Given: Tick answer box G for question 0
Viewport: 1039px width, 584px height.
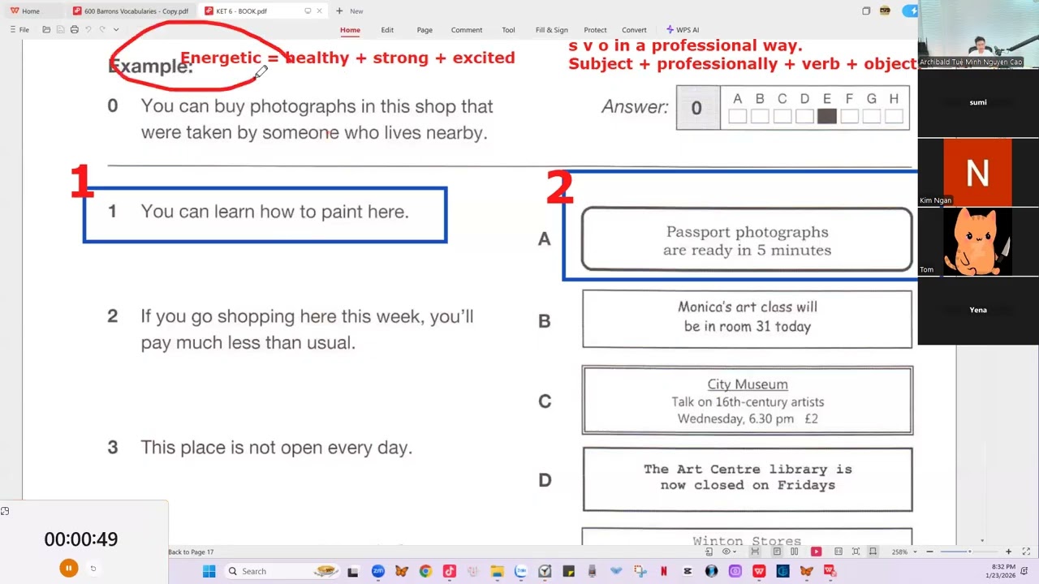Looking at the screenshot, I should 871,117.
